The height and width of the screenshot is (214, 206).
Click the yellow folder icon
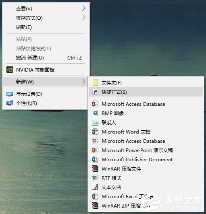click(95, 82)
